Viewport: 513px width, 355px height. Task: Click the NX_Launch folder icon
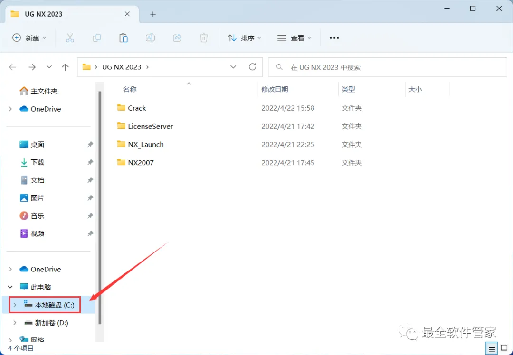pos(122,144)
